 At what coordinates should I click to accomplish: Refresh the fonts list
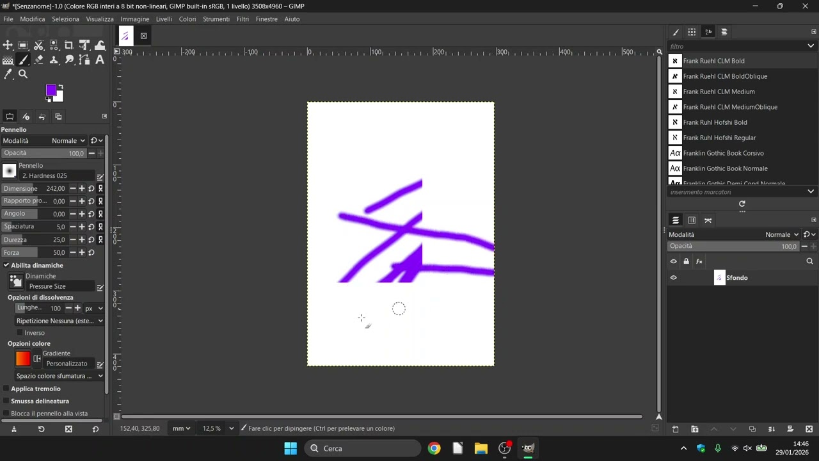click(x=742, y=204)
